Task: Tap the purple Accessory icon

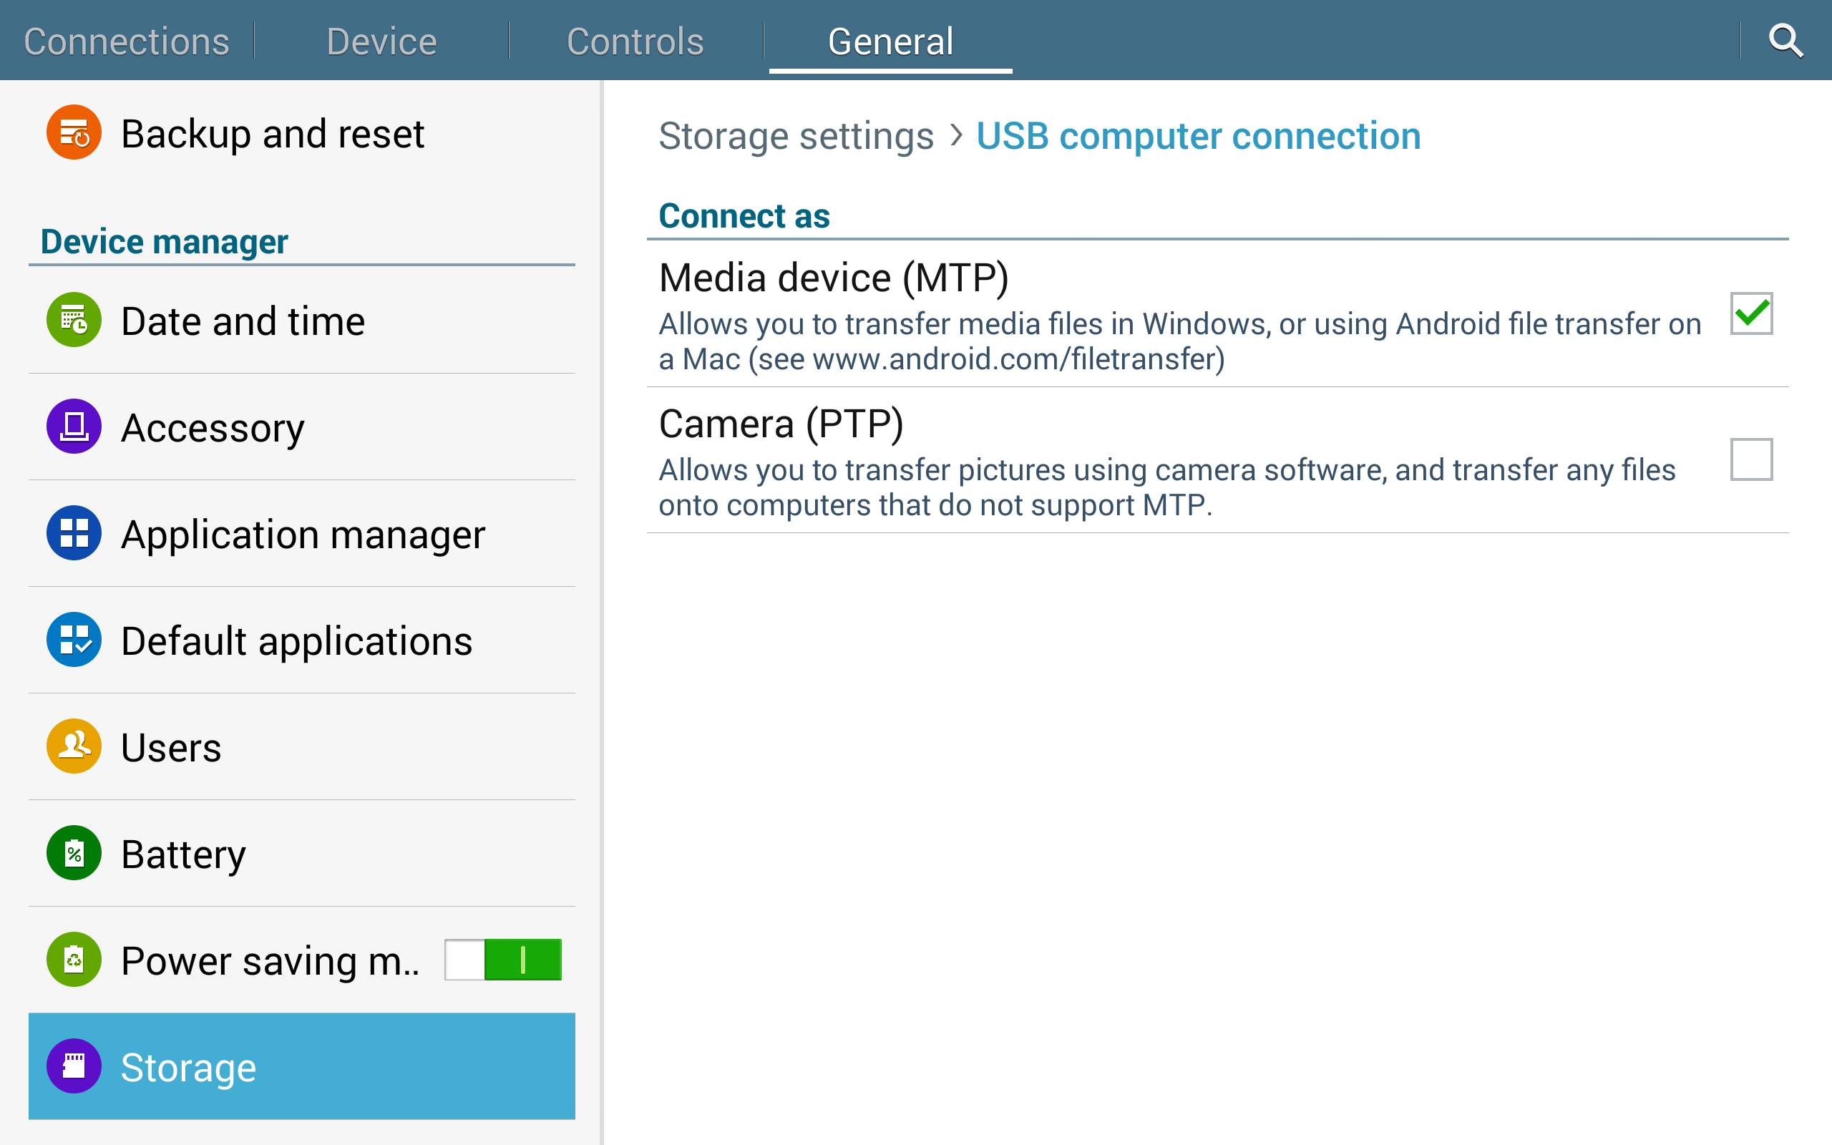Action: pos(74,427)
